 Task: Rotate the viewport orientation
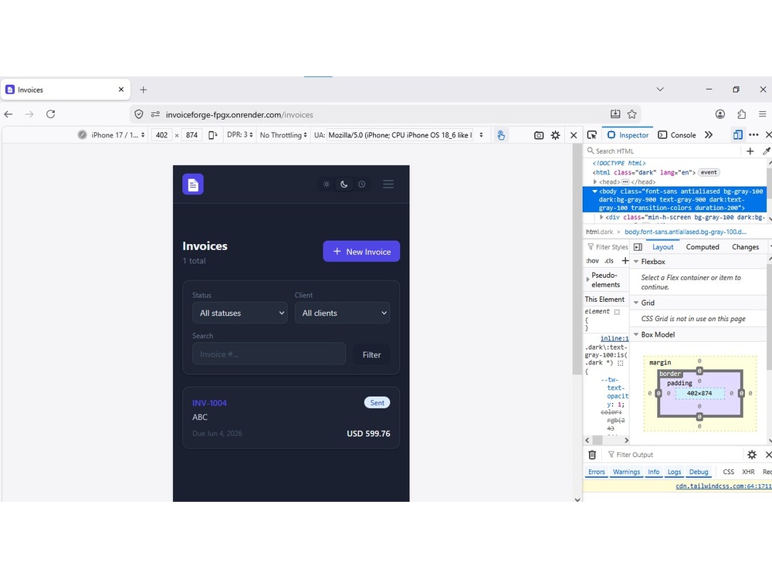click(213, 135)
